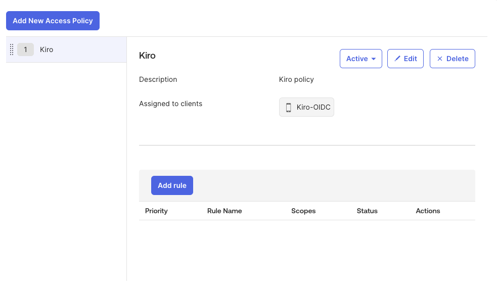Click the X icon on the Delete button
Image resolution: width=497 pixels, height=290 pixels.
[x=439, y=59]
